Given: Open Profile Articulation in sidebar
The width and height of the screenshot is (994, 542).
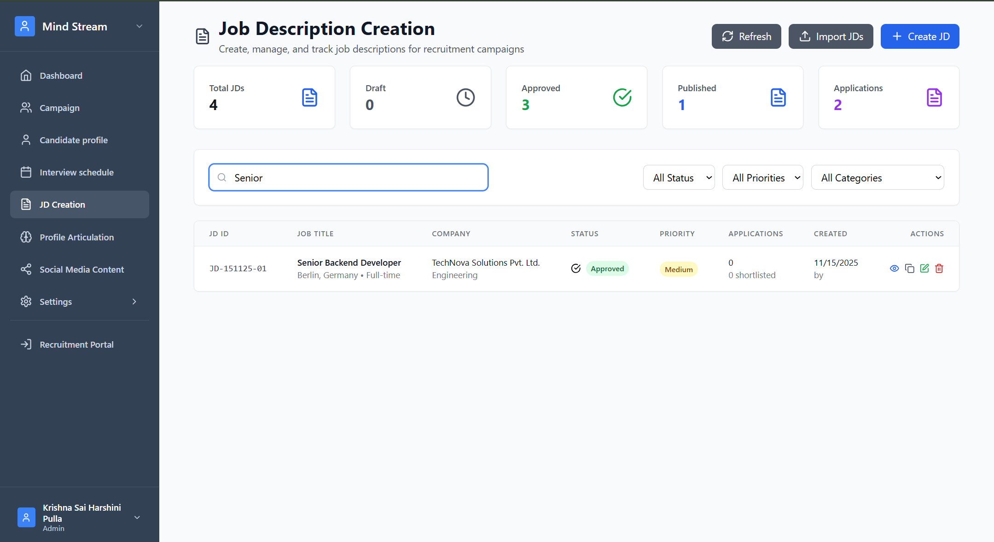Looking at the screenshot, I should point(76,237).
